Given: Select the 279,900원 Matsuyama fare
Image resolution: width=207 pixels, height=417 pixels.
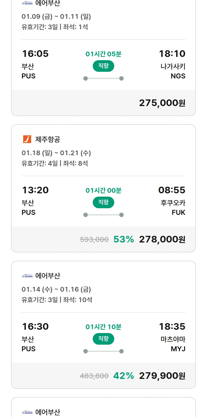Looking at the screenshot, I should 162,376.
